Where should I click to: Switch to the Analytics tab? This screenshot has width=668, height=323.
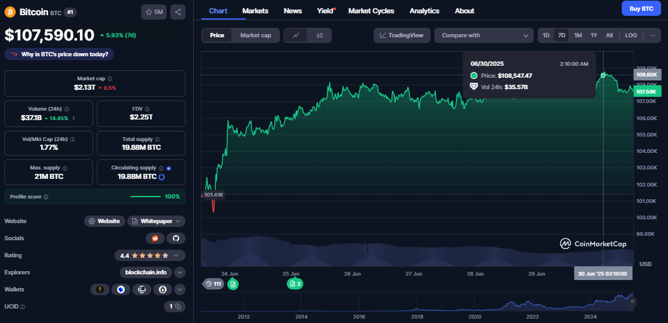424,11
